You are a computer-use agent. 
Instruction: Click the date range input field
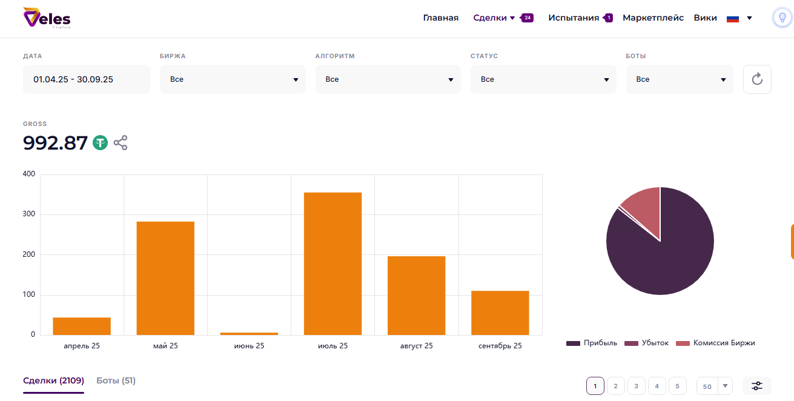pos(87,79)
